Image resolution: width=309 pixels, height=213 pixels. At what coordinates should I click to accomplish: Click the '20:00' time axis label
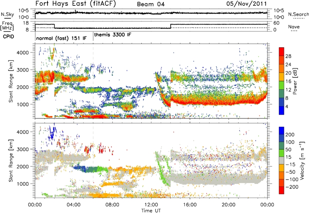point(229,205)
